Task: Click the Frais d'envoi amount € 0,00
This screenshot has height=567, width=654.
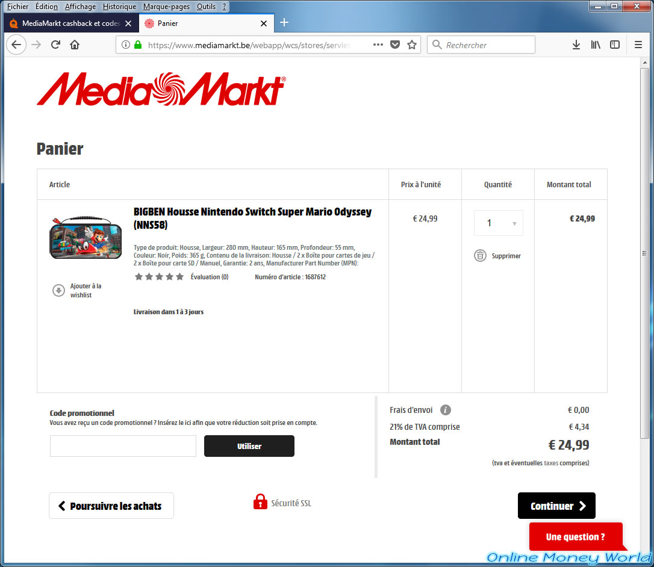Action: click(x=579, y=410)
